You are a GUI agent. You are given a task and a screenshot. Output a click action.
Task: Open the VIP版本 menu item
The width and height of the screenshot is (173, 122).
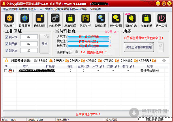tap(95, 9)
